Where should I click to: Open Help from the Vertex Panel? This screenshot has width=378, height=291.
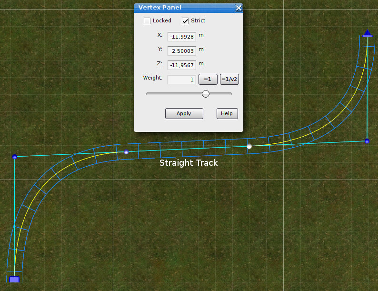227,113
